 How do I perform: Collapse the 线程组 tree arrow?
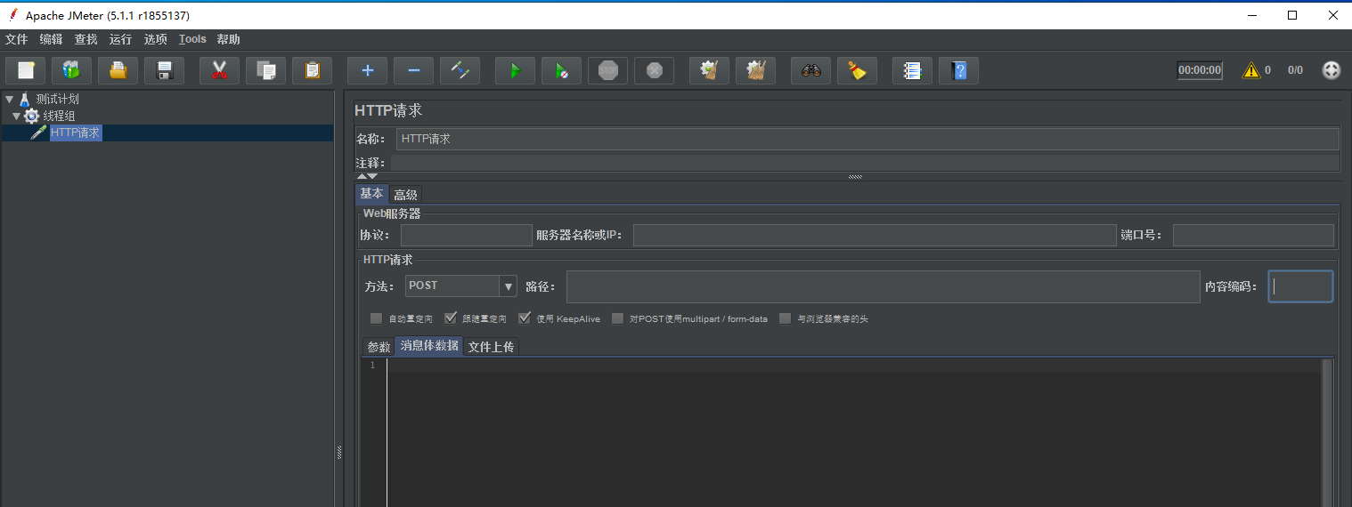(x=16, y=116)
